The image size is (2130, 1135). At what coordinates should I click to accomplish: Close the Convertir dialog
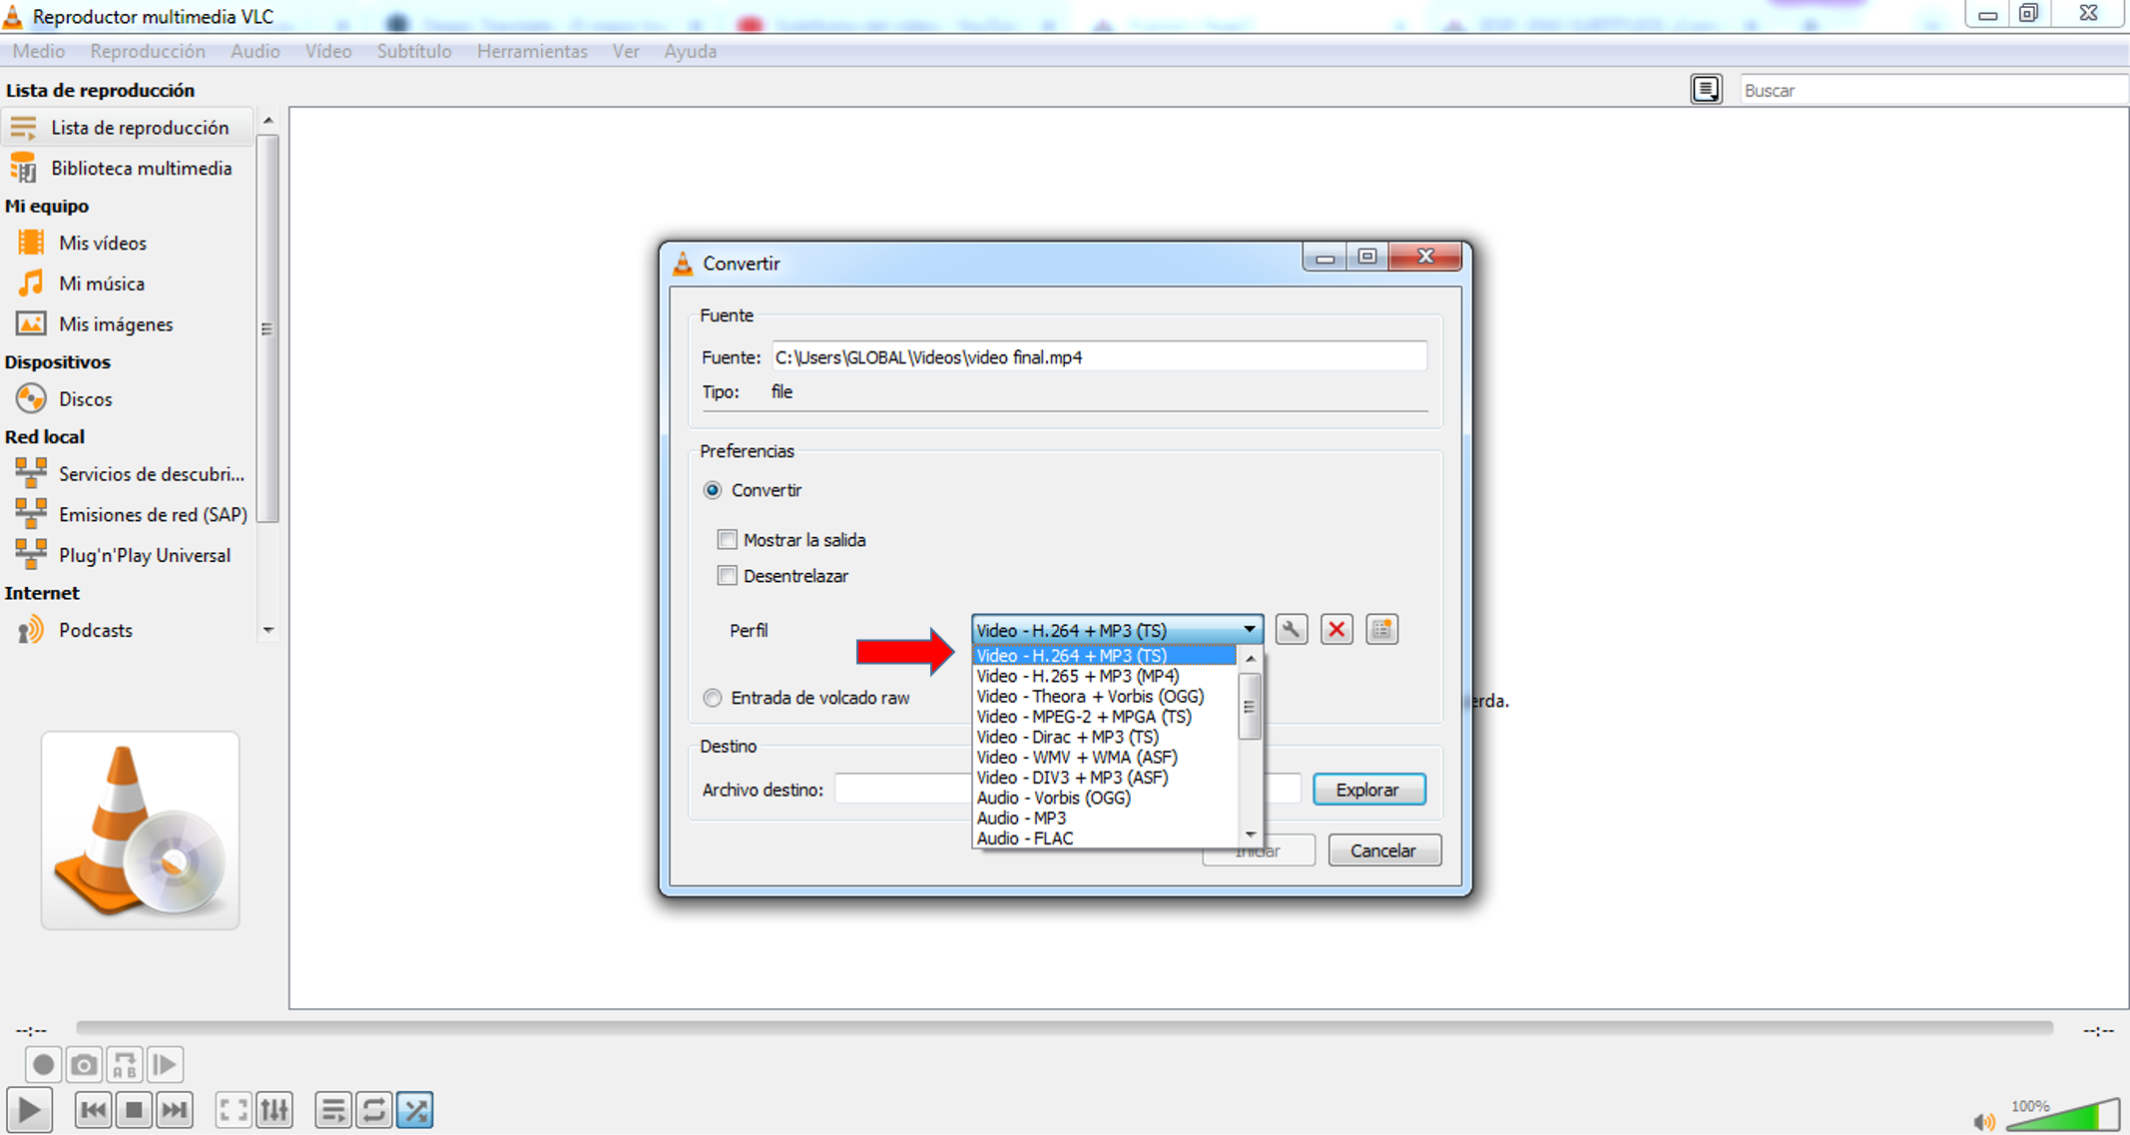click(1425, 257)
